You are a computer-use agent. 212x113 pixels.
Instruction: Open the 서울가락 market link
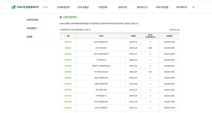point(68,42)
